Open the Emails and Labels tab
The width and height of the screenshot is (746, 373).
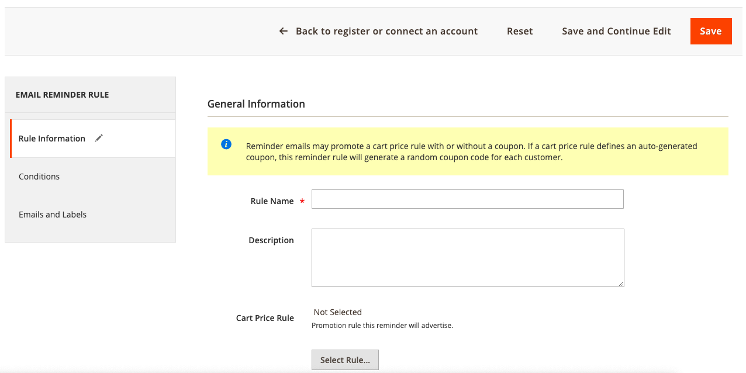tap(53, 215)
